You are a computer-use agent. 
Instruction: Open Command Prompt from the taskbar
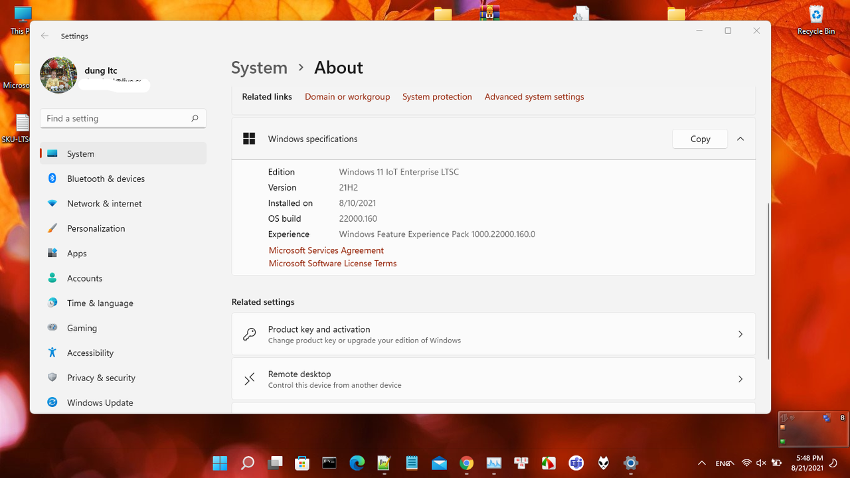coord(329,463)
